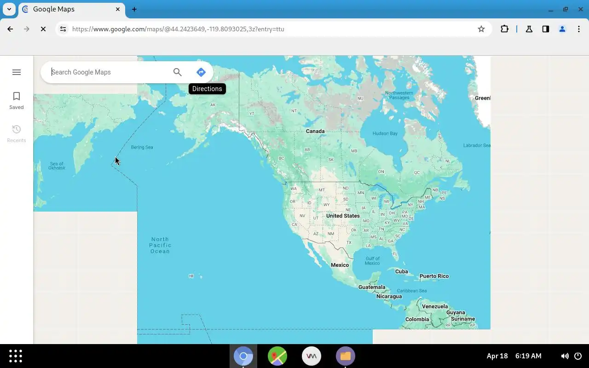Toggle the browser side panel
The height and width of the screenshot is (368, 589).
(546, 29)
